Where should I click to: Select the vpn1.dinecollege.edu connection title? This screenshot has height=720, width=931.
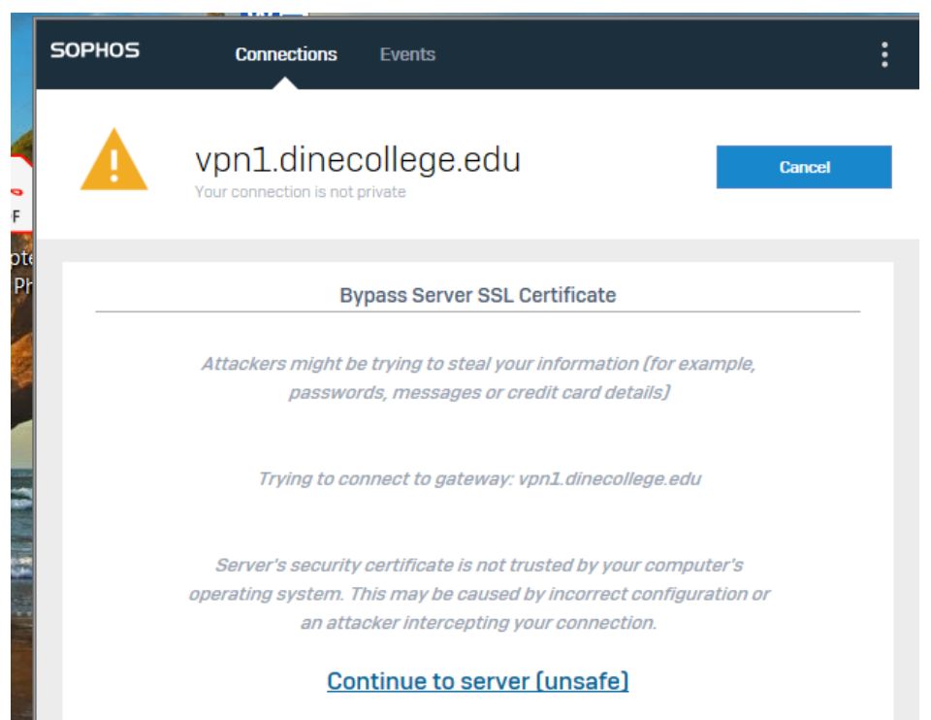pyautogui.click(x=358, y=160)
